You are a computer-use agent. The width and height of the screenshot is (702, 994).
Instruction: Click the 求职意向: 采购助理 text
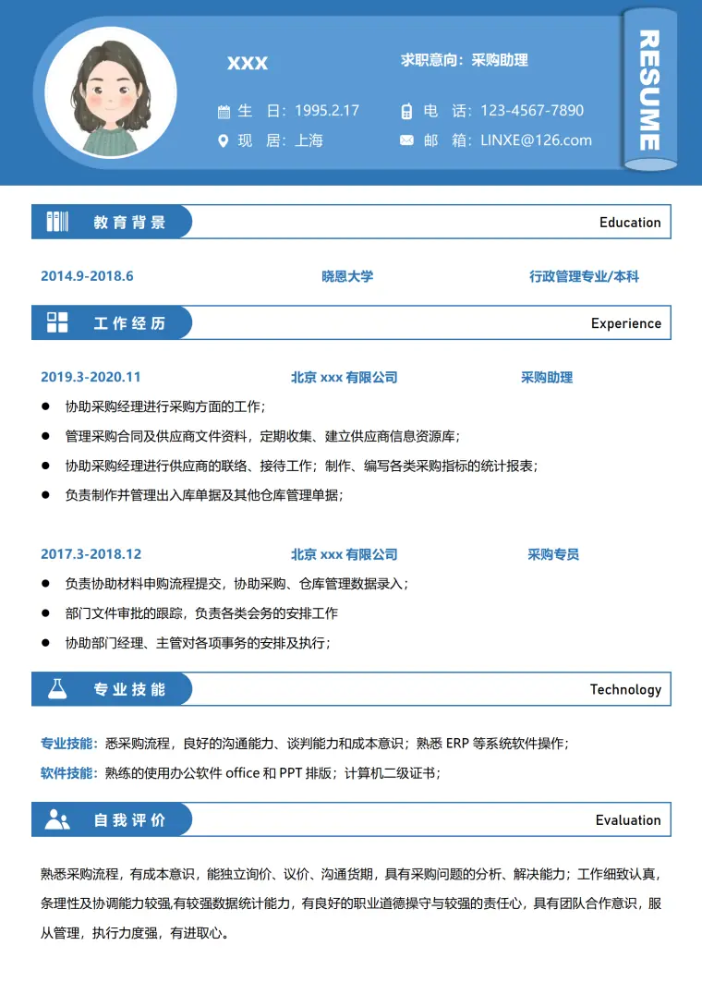click(x=465, y=60)
